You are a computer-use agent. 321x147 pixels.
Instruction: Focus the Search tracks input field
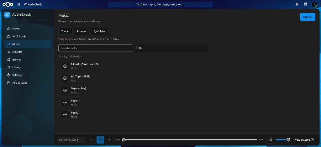pyautogui.click(x=95, y=48)
